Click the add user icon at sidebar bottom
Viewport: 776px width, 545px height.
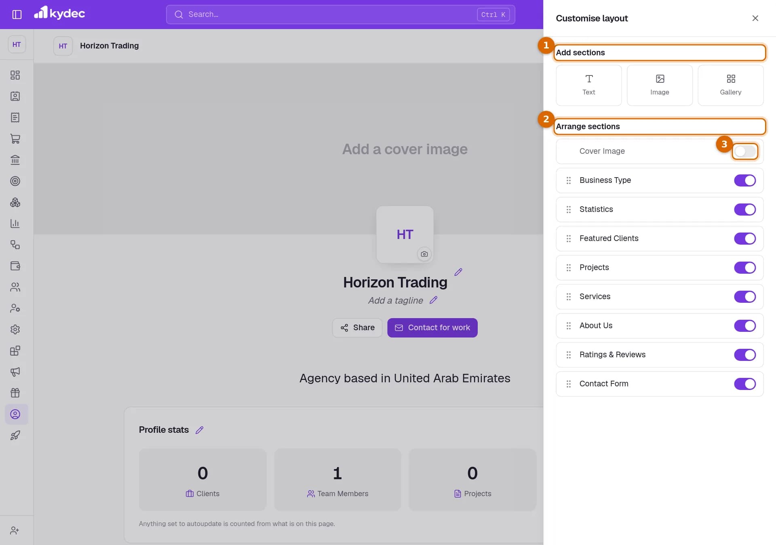(15, 530)
